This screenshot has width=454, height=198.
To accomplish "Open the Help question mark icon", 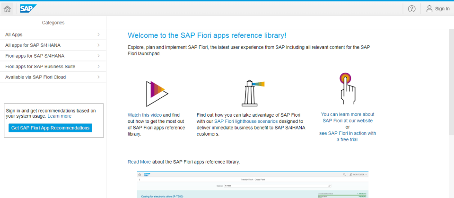I will (x=411, y=9).
